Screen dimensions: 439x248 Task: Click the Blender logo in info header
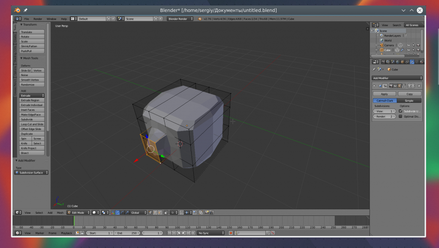[200, 19]
